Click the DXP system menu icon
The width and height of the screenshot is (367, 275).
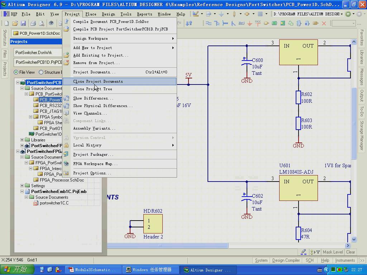click(10, 14)
